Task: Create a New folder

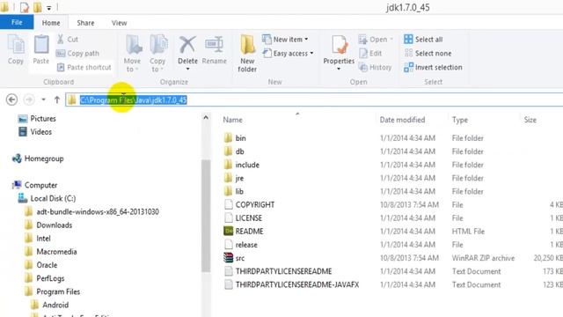Action: point(247,53)
